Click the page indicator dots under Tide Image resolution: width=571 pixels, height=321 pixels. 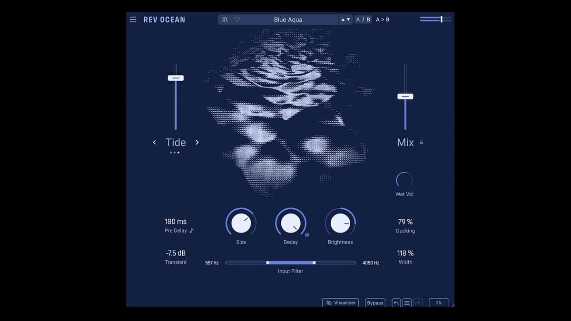(175, 153)
